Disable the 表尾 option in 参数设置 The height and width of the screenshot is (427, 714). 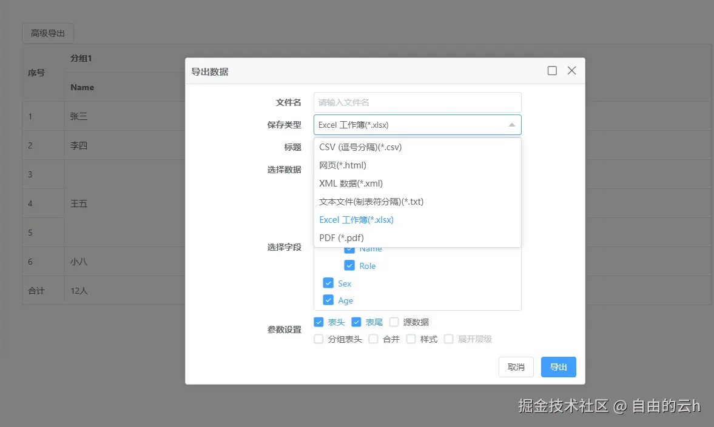coord(357,322)
